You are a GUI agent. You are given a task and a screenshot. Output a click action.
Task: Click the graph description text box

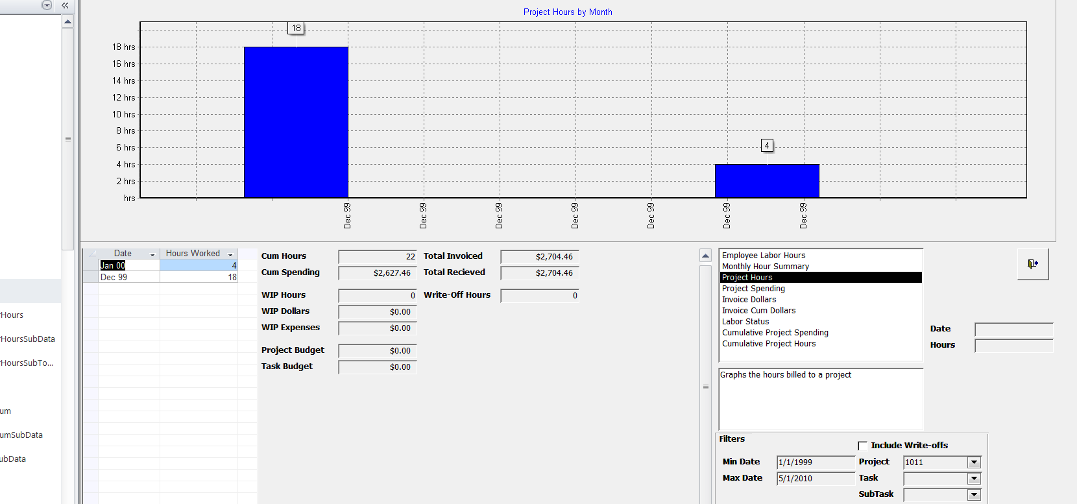pos(821,399)
